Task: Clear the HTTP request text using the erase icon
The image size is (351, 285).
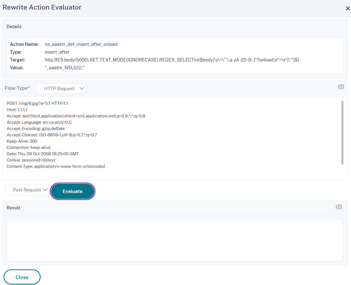Action: tap(340, 87)
